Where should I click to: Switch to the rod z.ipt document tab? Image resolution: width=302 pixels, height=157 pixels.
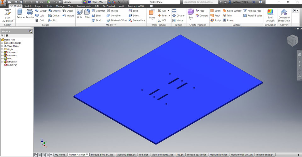[144, 155]
